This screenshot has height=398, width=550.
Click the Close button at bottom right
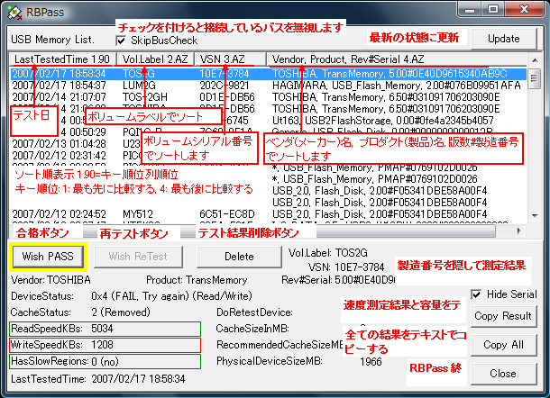[502, 374]
